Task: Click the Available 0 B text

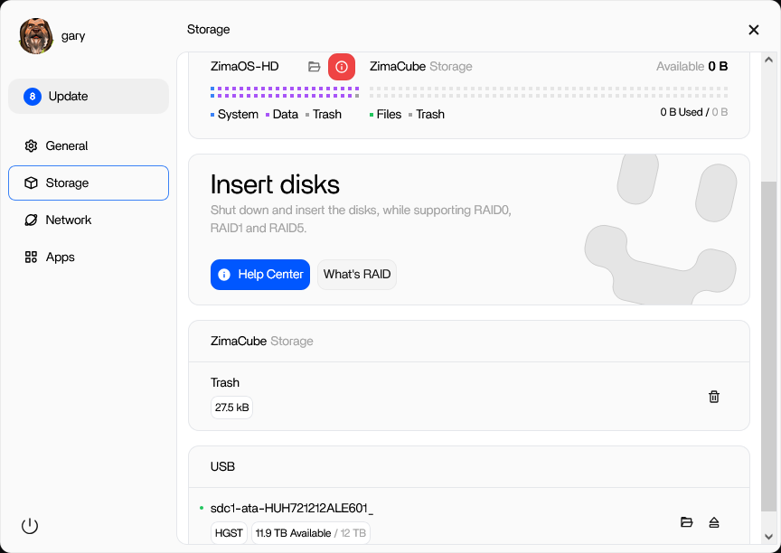Action: pyautogui.click(x=692, y=66)
